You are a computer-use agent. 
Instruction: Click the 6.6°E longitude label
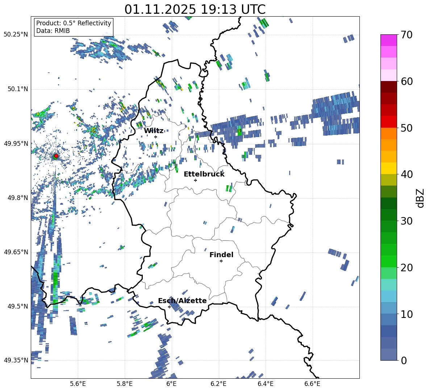coord(312,384)
